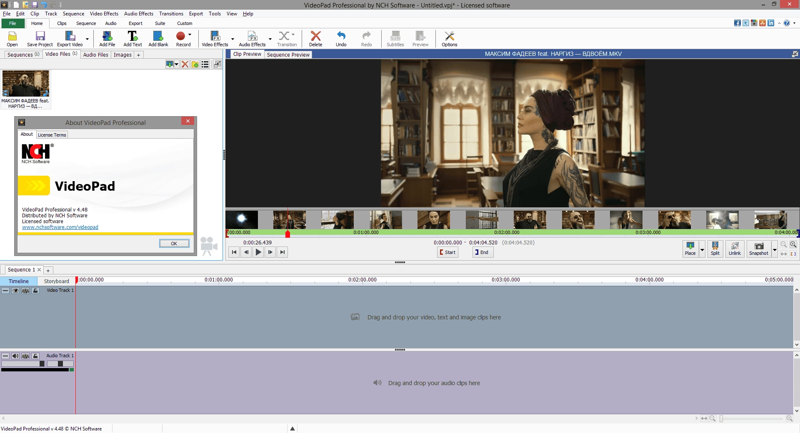Viewport: 800px width, 433px height.
Task: Switch to the Sequence Preview tab
Action: click(288, 55)
